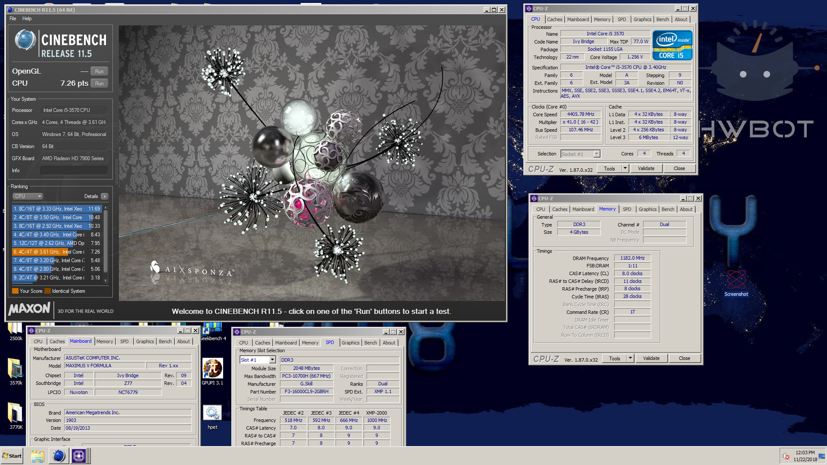Viewport: 827px width, 465px height.
Task: Click the DRAM Frequency value '1182.0 MHz'
Action: tap(632, 258)
